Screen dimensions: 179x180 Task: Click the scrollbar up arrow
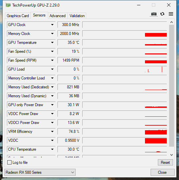(171, 22)
